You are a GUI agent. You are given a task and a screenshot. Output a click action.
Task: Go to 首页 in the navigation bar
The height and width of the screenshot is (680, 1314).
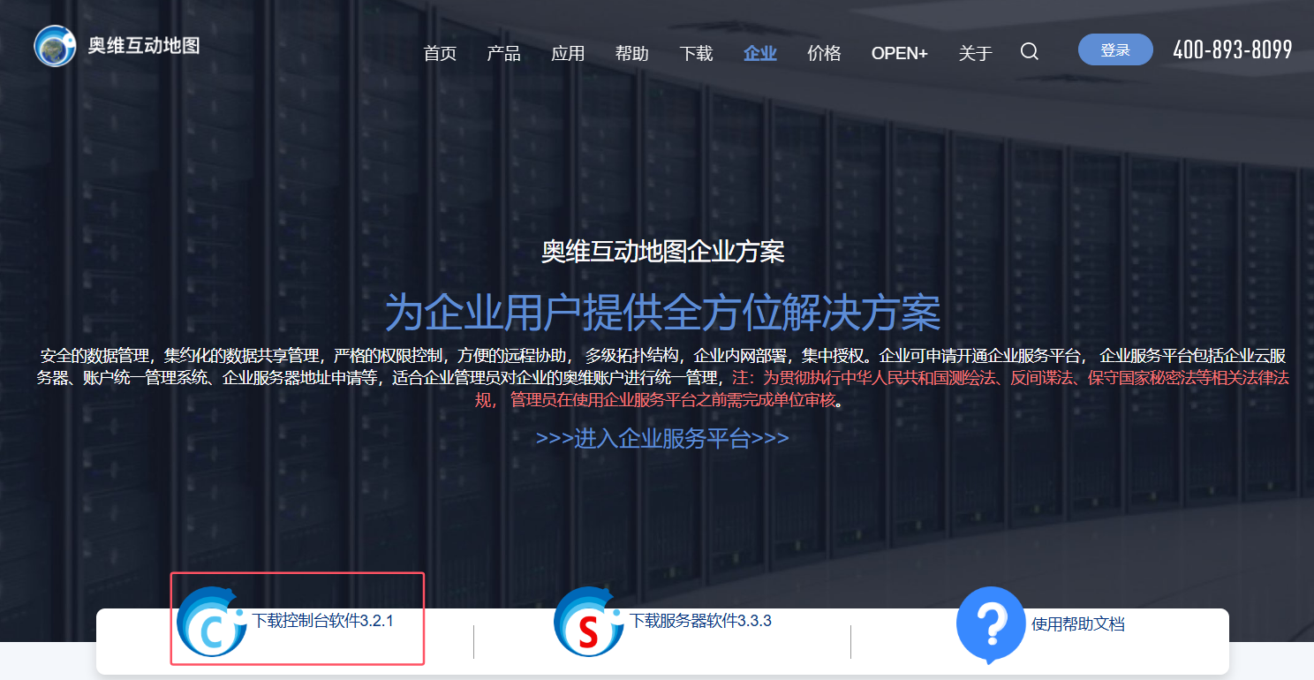point(440,53)
